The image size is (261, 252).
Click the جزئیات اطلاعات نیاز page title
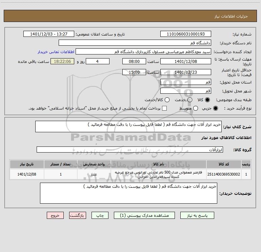click(x=231, y=16)
